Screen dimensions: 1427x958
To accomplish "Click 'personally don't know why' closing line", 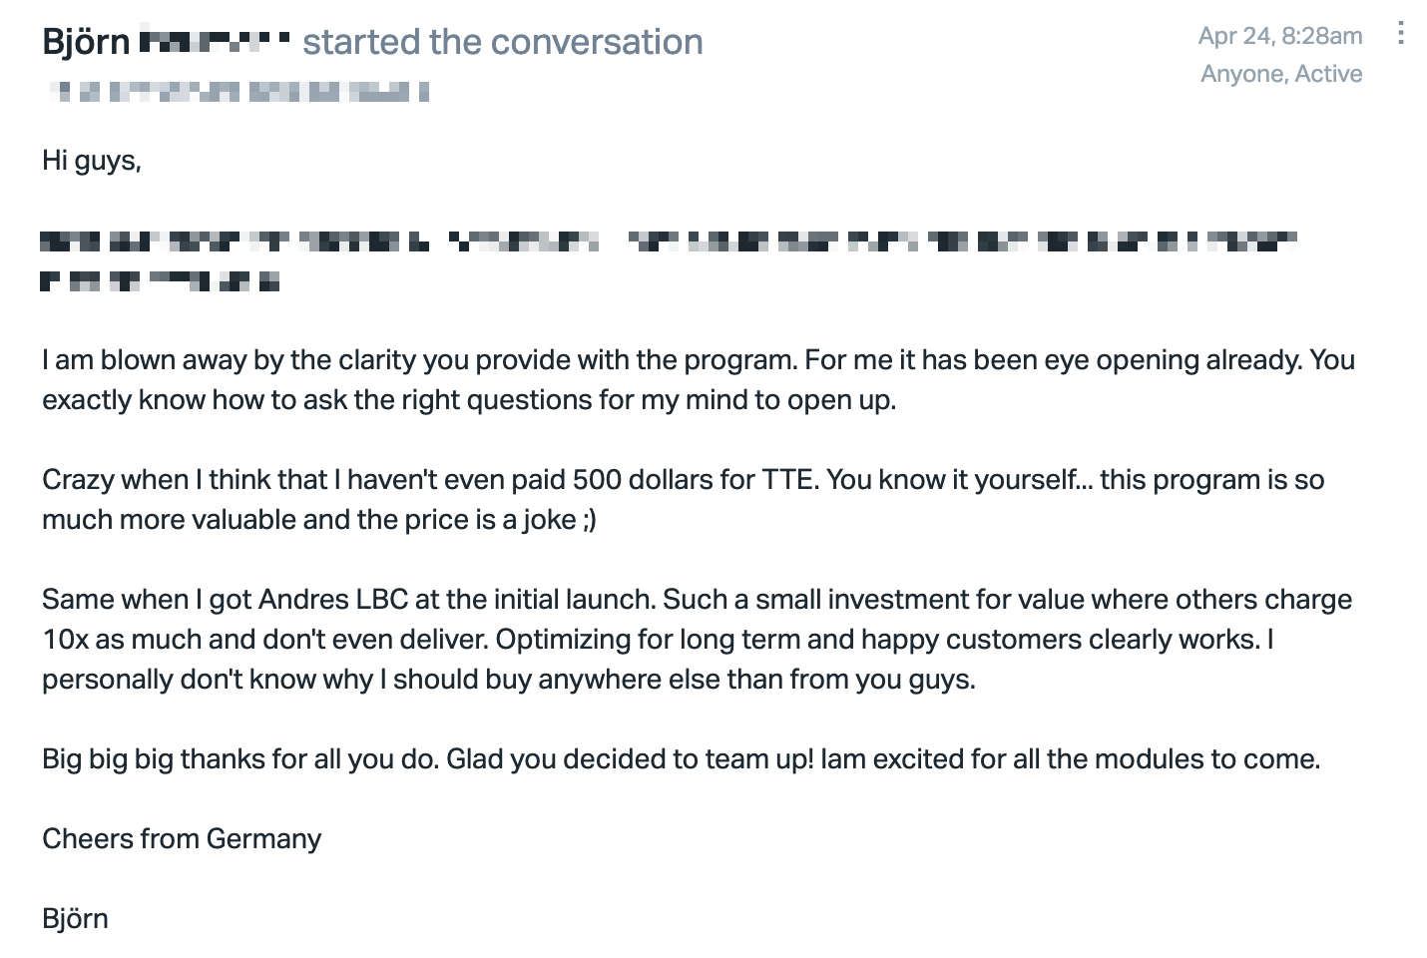I will [x=509, y=680].
